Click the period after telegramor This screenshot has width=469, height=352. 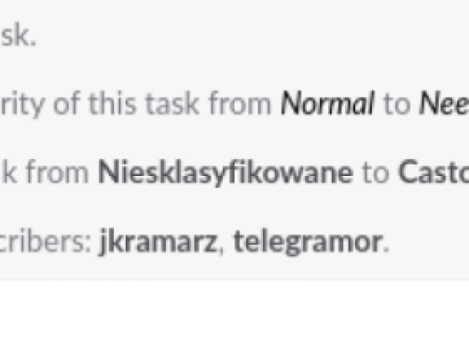point(386,250)
